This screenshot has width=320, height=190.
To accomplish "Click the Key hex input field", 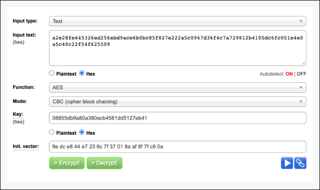I will (177, 118).
